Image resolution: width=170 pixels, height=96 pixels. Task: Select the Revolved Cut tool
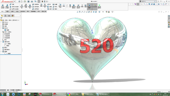[30, 6]
